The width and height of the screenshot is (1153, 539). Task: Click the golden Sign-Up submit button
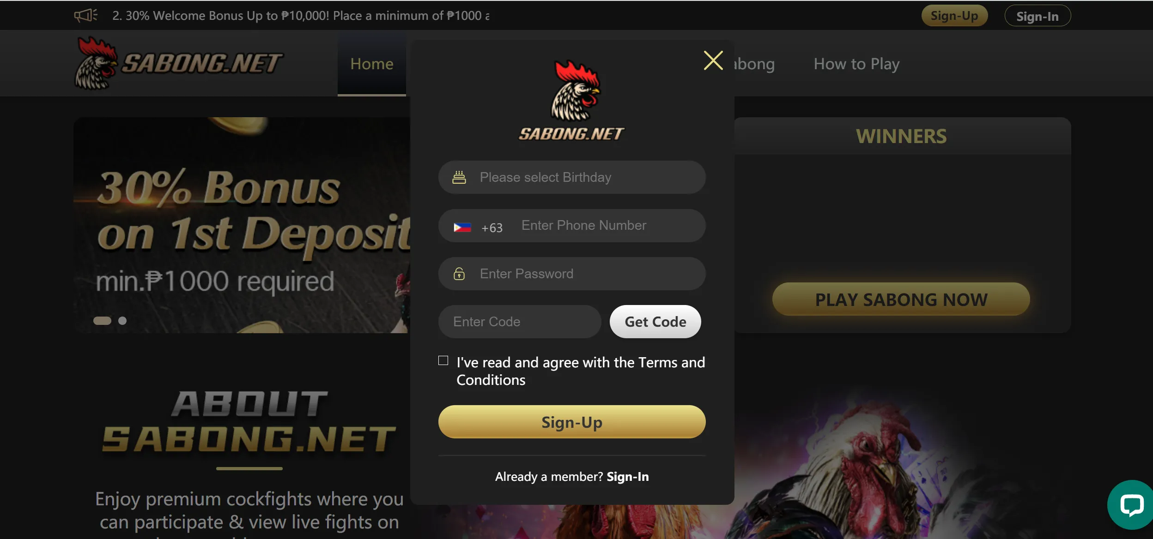(x=572, y=421)
